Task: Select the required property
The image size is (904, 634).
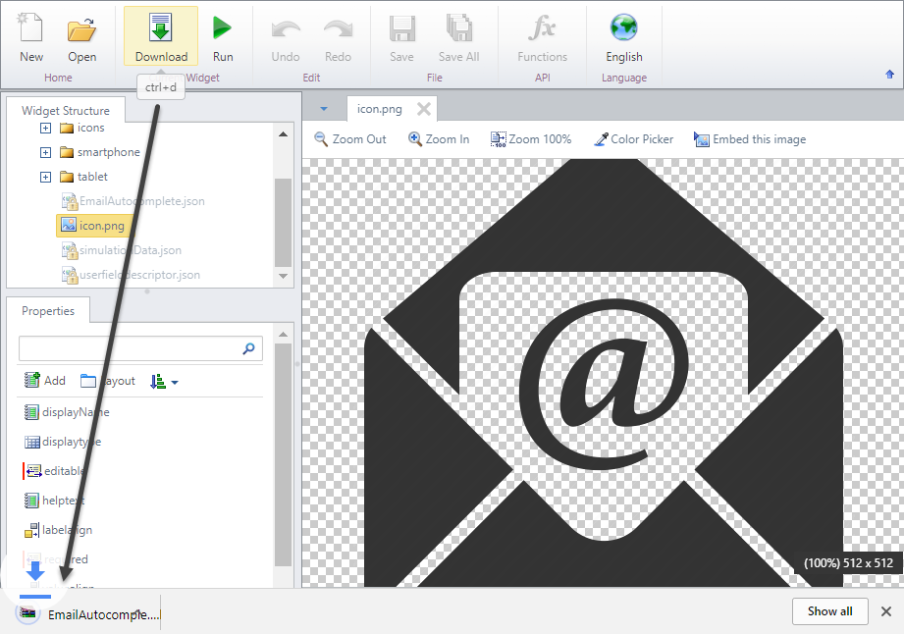Action: click(56, 559)
